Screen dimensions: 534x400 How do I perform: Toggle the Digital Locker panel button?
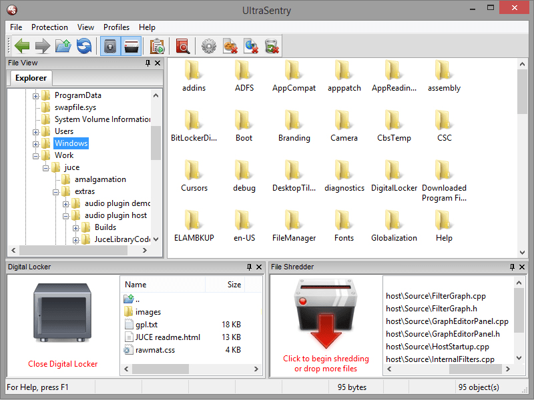[110, 46]
